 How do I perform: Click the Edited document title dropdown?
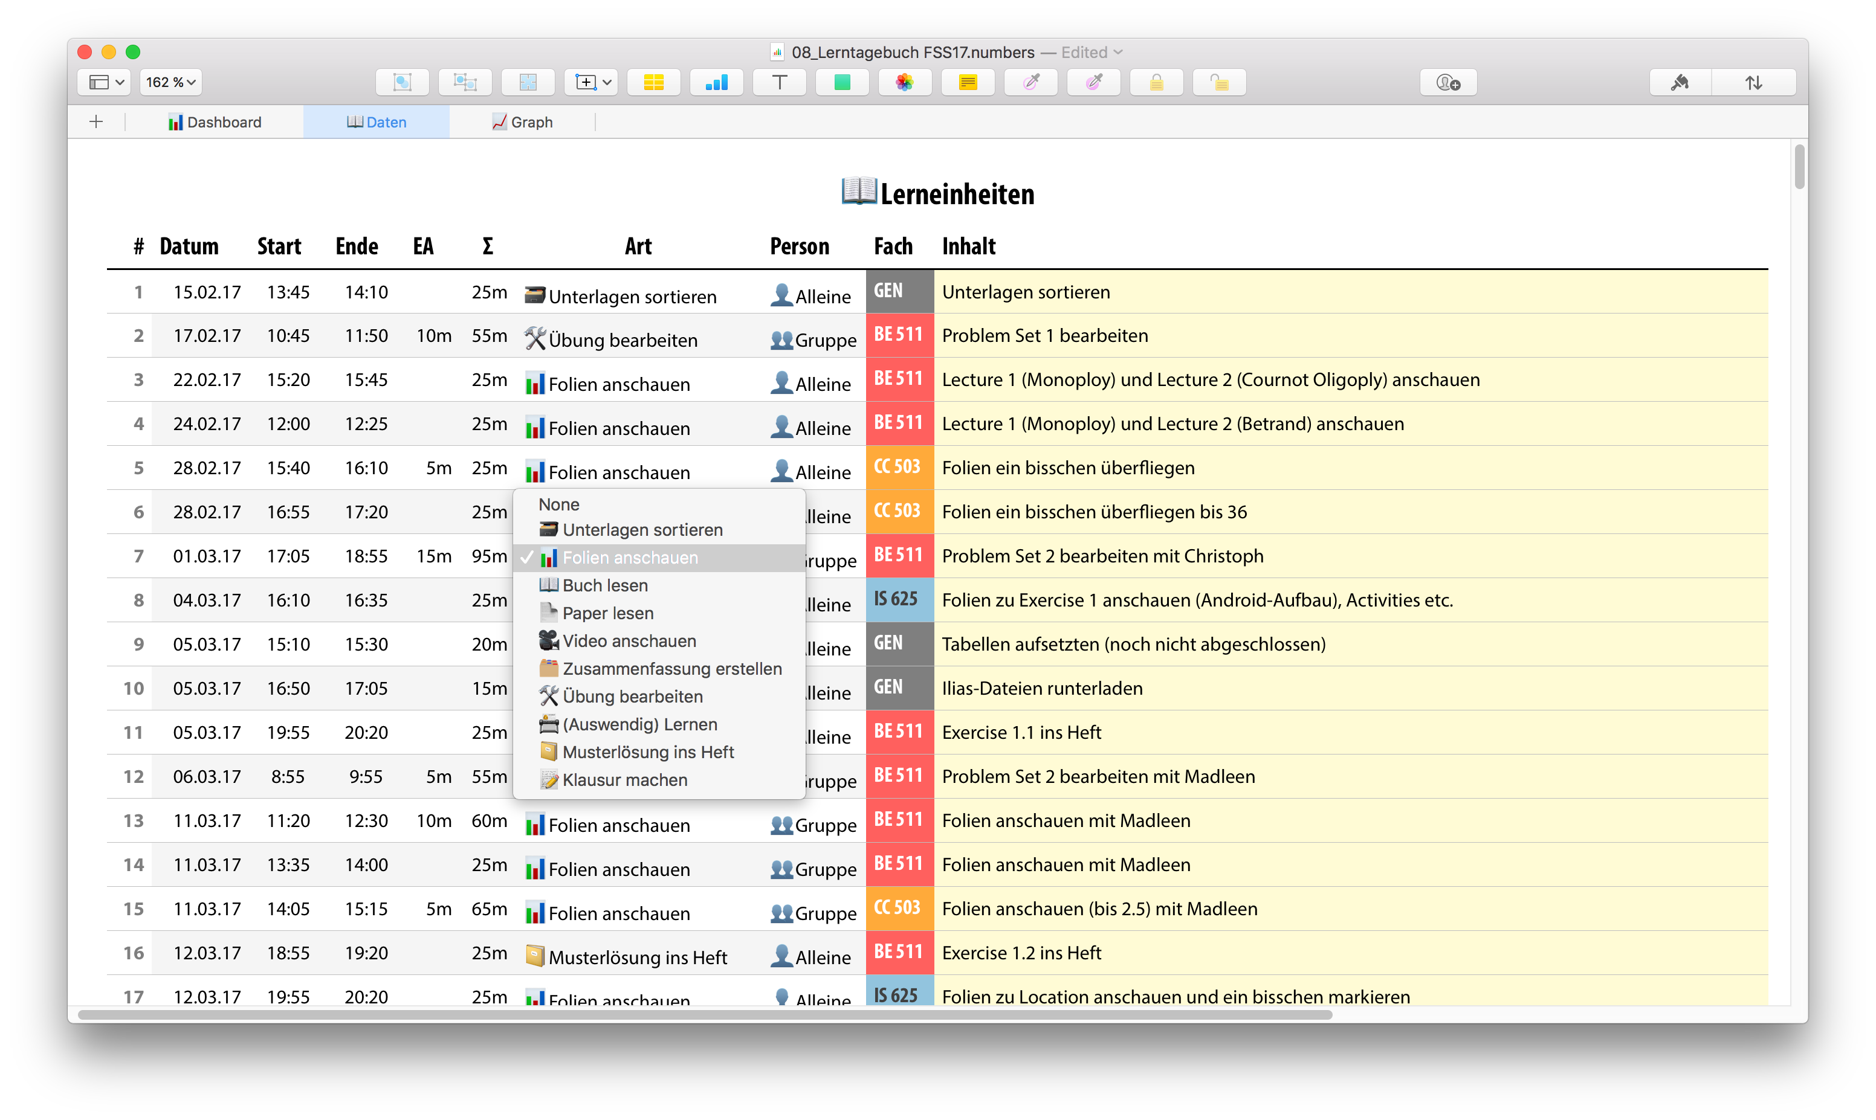[1091, 52]
